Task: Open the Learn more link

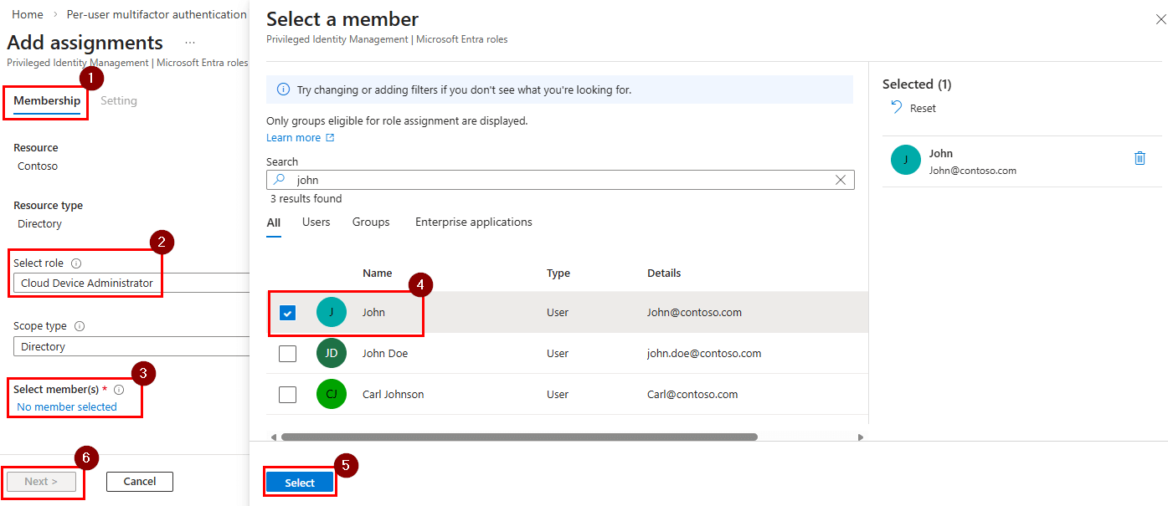Action: (294, 137)
